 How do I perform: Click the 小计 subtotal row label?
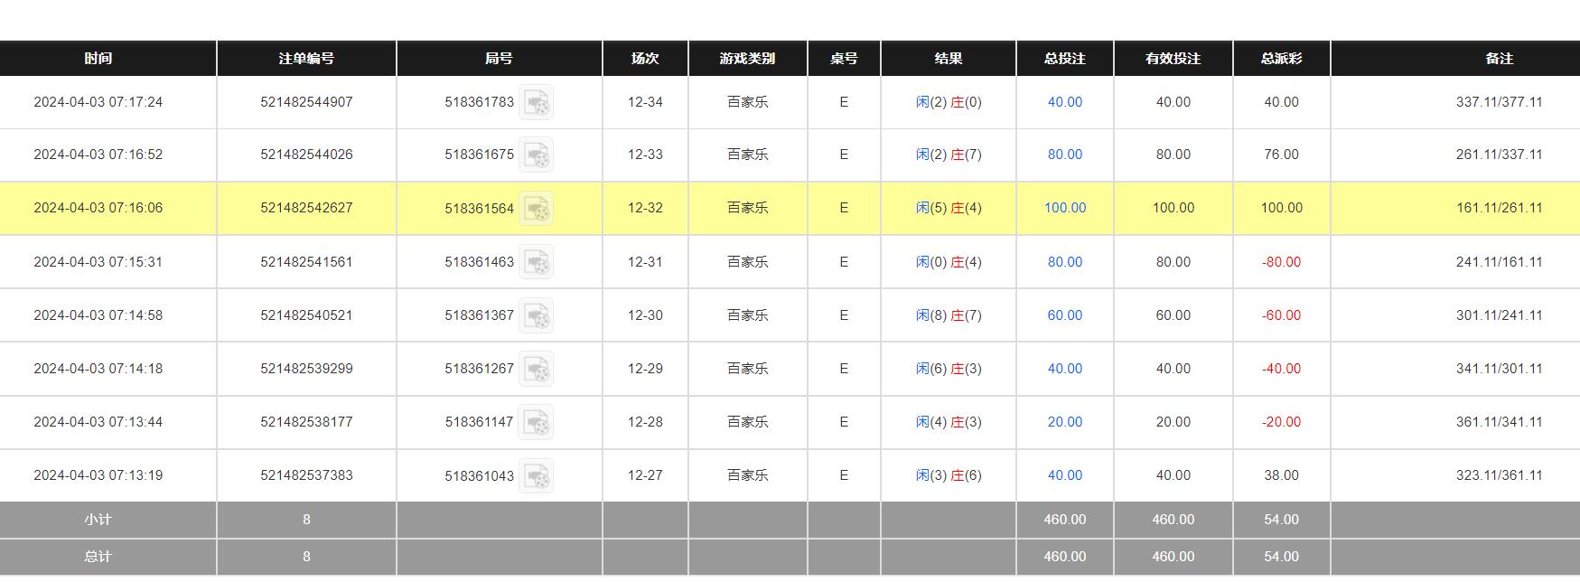coord(98,520)
